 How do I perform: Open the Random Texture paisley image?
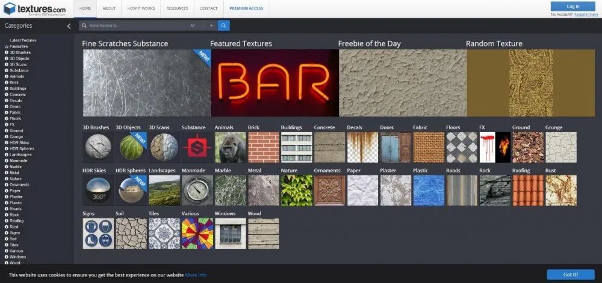pyautogui.click(x=530, y=83)
